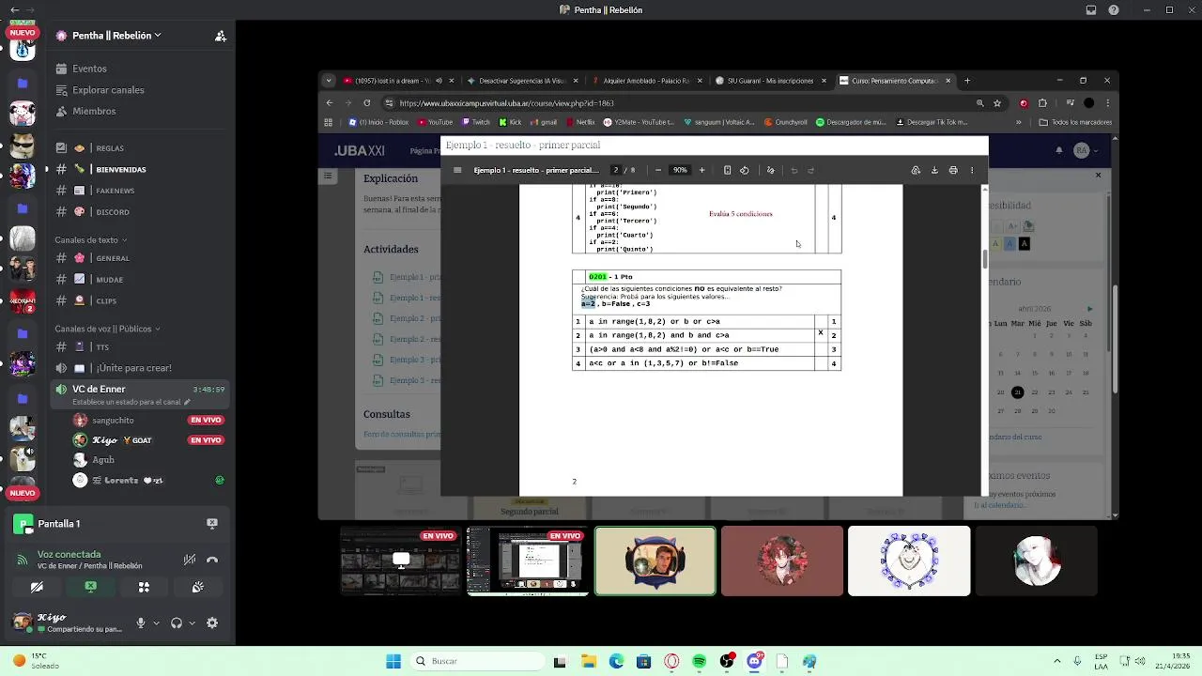This screenshot has height=676, width=1202.
Task: Toggle screen sharing button in voice panel
Action: [90, 587]
